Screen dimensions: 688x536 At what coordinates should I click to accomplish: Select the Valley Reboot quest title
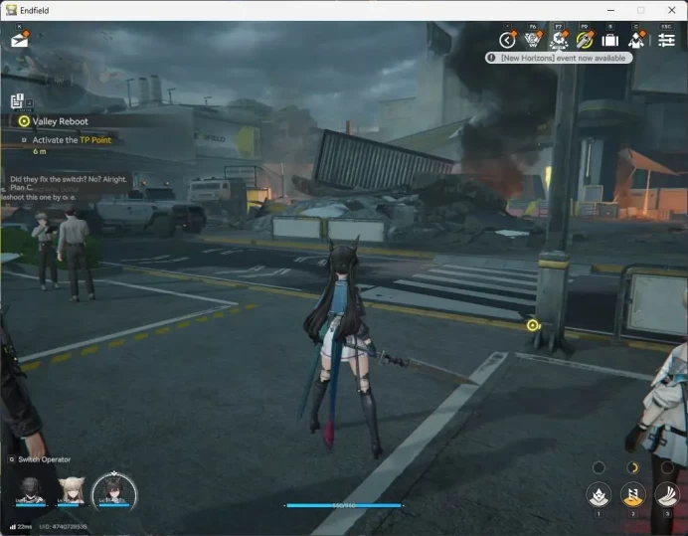[60, 121]
